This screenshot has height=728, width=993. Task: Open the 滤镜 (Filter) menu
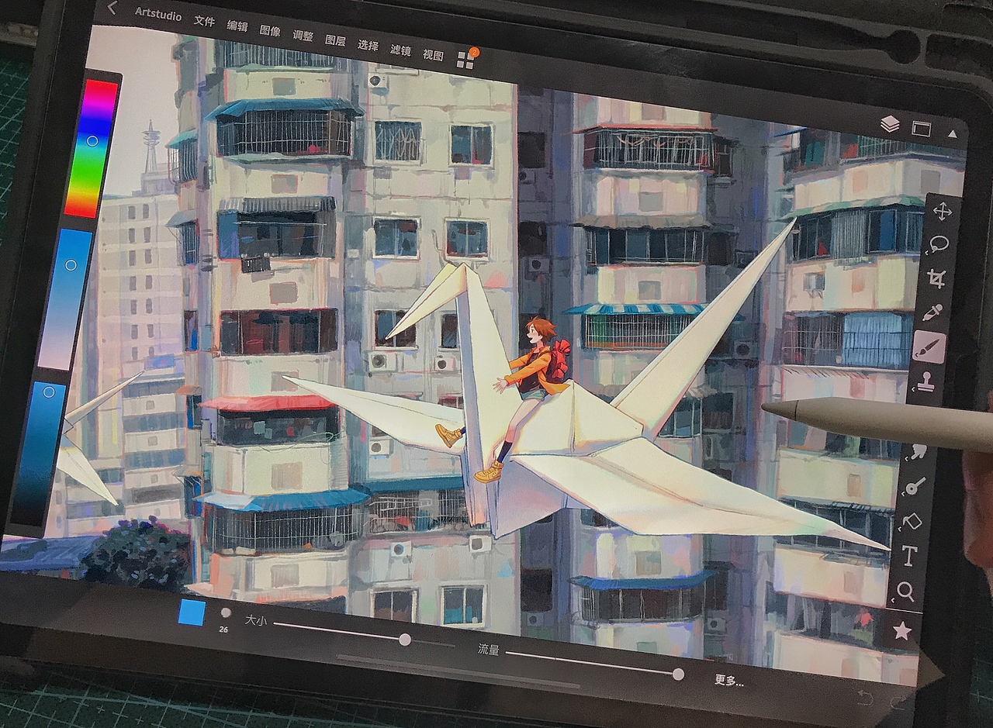tap(400, 50)
